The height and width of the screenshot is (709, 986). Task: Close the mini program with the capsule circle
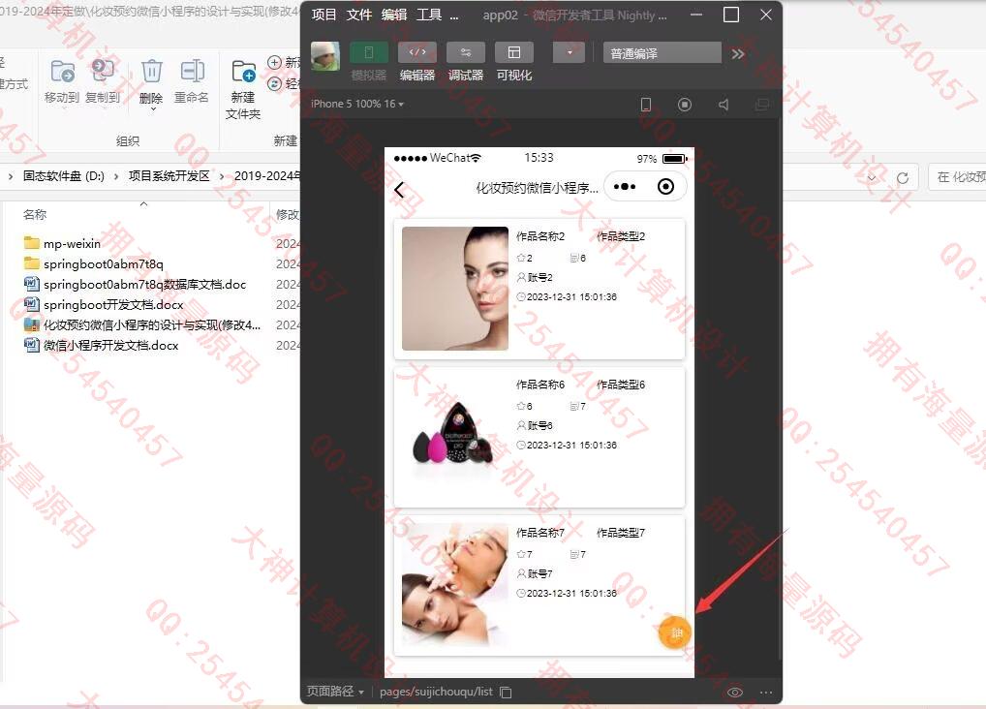click(665, 187)
